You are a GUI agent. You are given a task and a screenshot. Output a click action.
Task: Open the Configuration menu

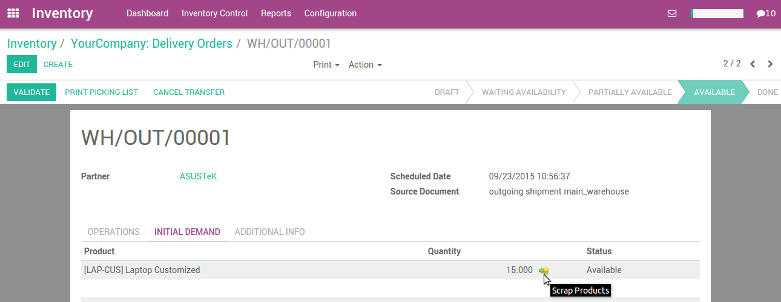pyautogui.click(x=330, y=13)
